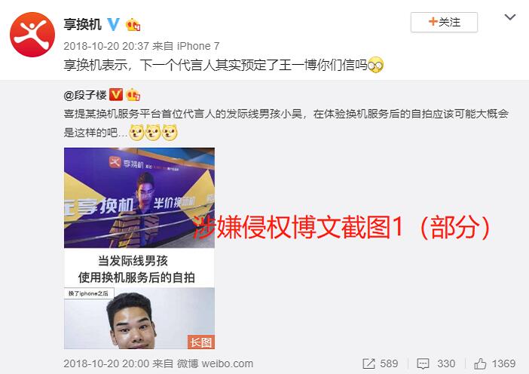
Task: Open the 享换机 username link
Action: point(83,24)
